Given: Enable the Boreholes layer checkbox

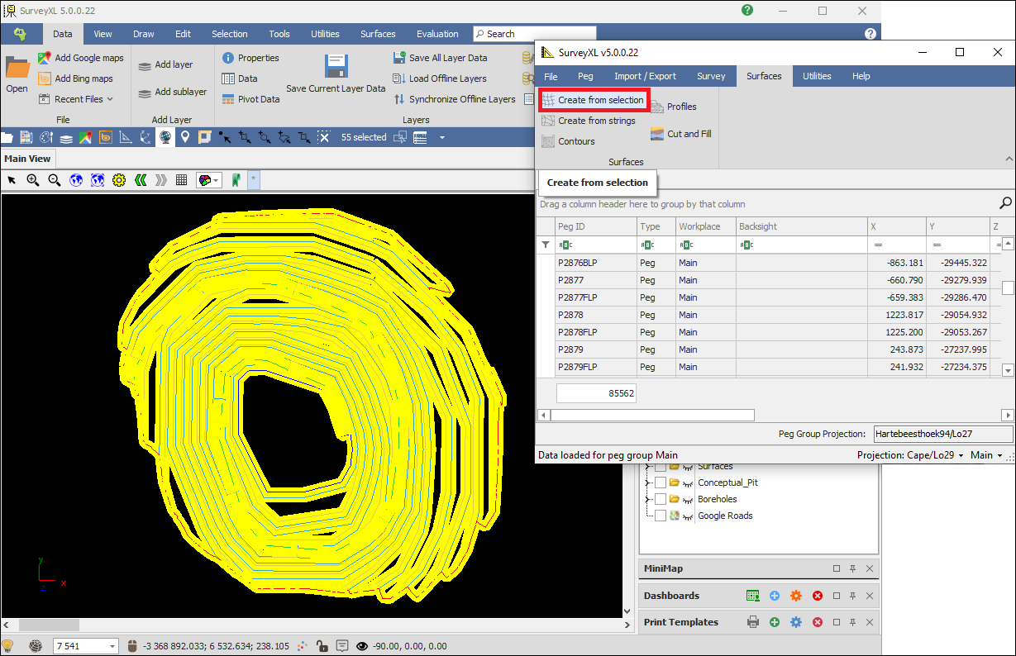Looking at the screenshot, I should (661, 499).
